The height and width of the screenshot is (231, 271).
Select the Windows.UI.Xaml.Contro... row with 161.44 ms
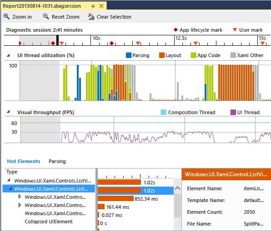49,205
